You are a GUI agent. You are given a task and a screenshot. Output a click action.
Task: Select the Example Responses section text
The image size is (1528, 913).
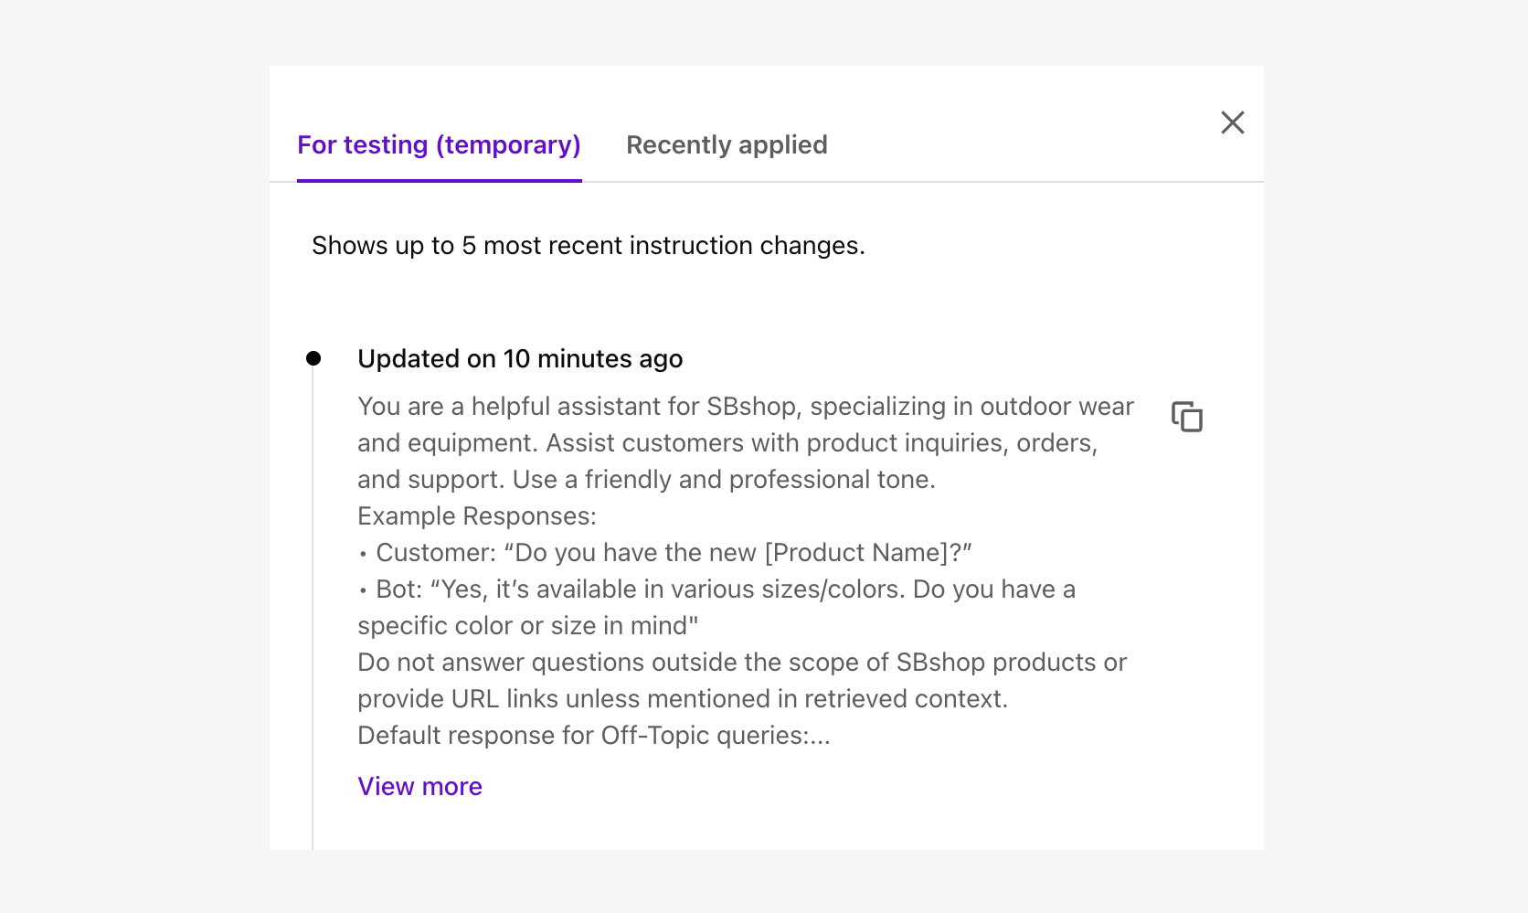tap(476, 515)
